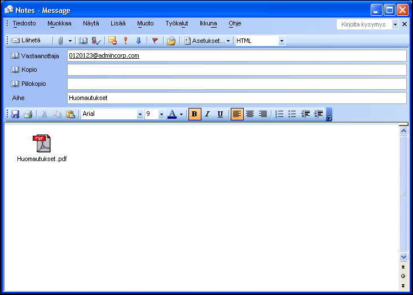413x295 pixels.
Task: Open the Lisää menu
Action: click(118, 24)
